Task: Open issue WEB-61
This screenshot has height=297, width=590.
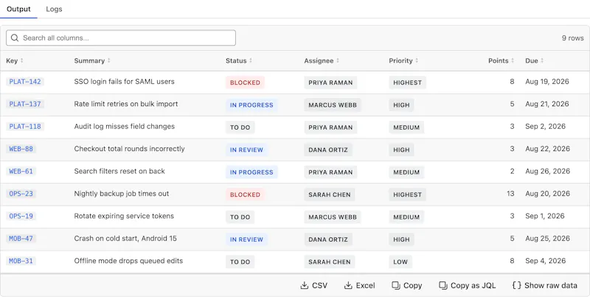Action: click(x=21, y=172)
